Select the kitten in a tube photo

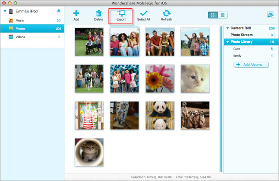point(89,152)
